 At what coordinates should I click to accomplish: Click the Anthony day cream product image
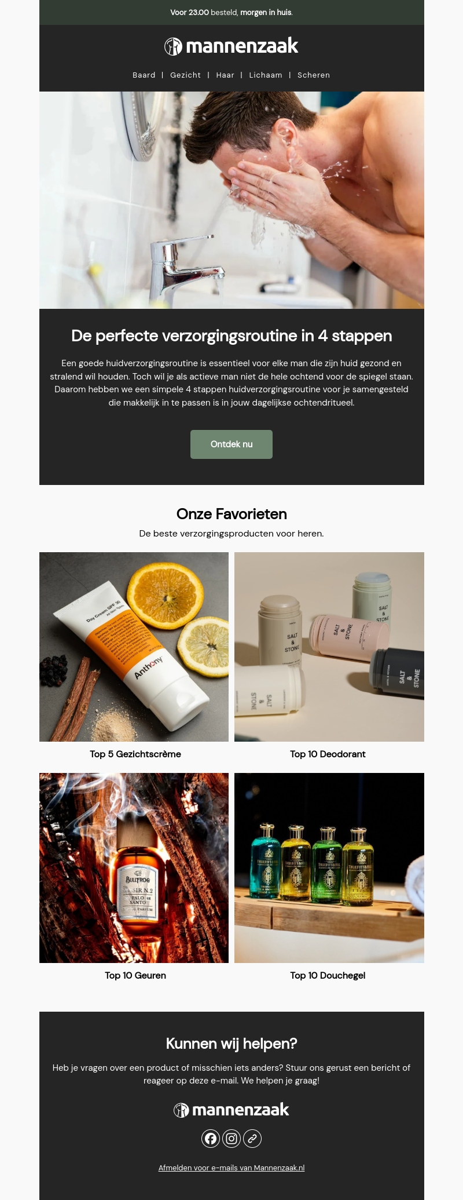click(x=134, y=647)
